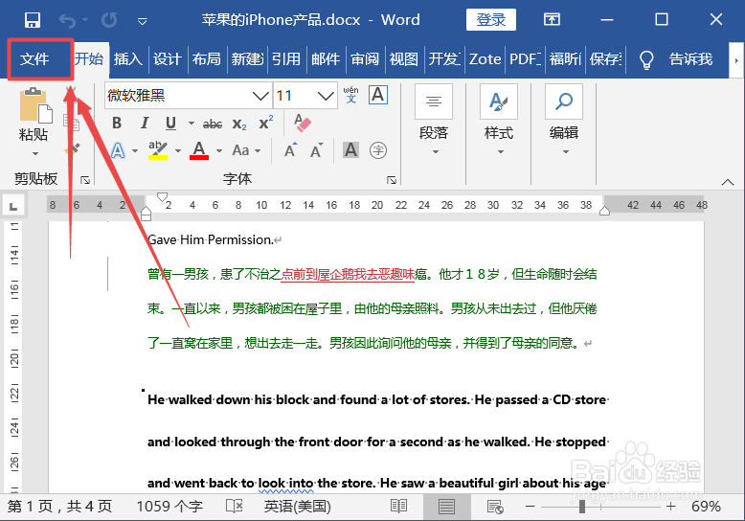The width and height of the screenshot is (745, 521).
Task: Redo with the repeat arrow icon
Action: tap(109, 20)
